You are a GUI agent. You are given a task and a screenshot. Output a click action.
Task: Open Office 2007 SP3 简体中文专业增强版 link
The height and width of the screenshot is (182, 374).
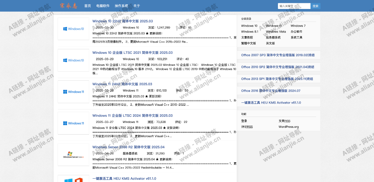(x=278, y=55)
